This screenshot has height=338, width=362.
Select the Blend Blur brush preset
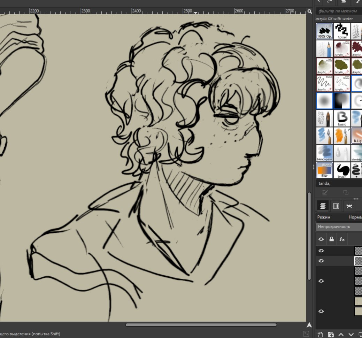(324, 170)
